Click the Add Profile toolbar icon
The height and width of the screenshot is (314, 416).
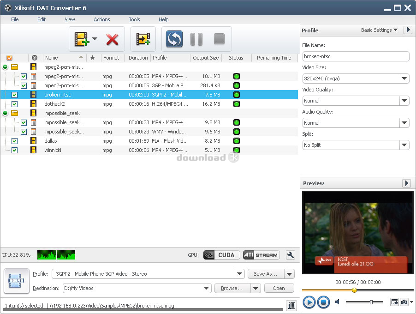143,39
